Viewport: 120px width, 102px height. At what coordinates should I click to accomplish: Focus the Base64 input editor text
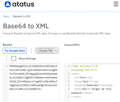click(33, 77)
